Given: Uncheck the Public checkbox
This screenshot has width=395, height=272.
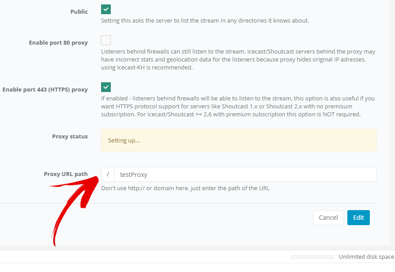Looking at the screenshot, I should coord(106,9).
